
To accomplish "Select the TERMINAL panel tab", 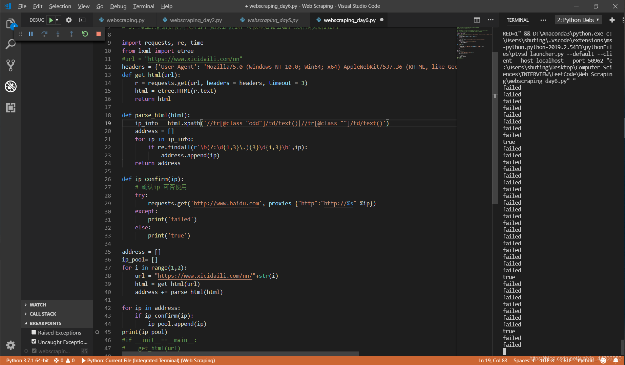I will [x=517, y=20].
